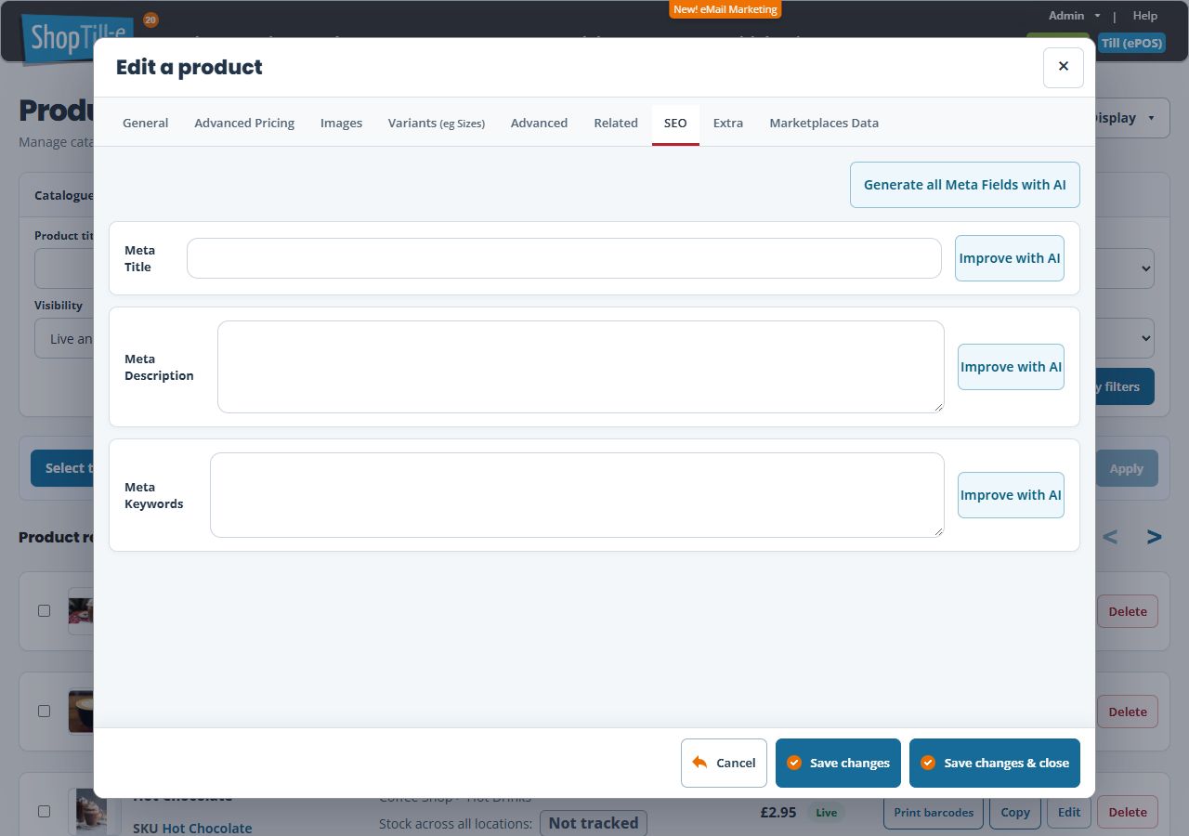1189x836 pixels.
Task: Improve Meta Title with AI
Action: coord(1010,258)
